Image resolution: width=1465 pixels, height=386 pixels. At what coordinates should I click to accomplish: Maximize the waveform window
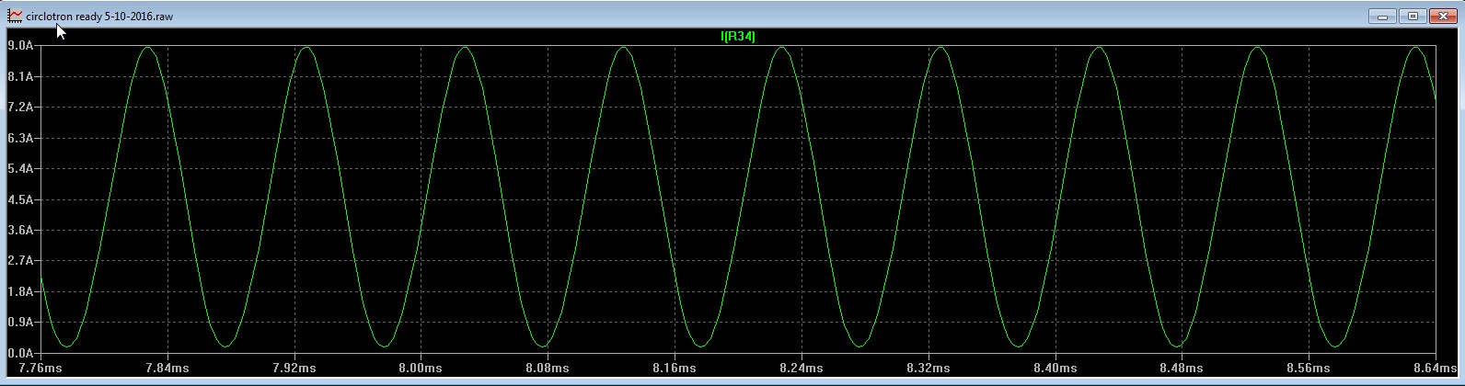1413,17
